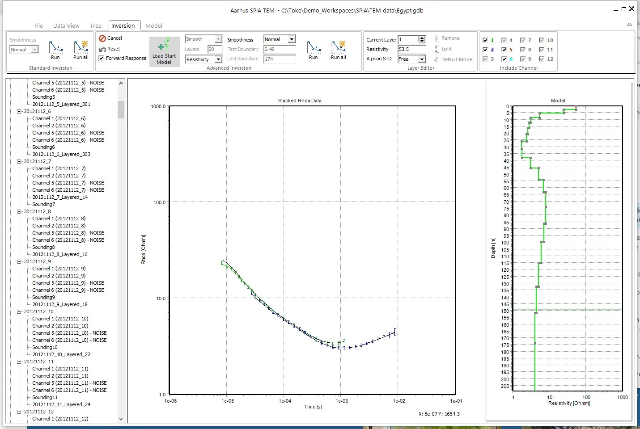This screenshot has height=429, width=640.
Task: Select 20121112_10_Layered_22 tree item
Action: coord(61,354)
